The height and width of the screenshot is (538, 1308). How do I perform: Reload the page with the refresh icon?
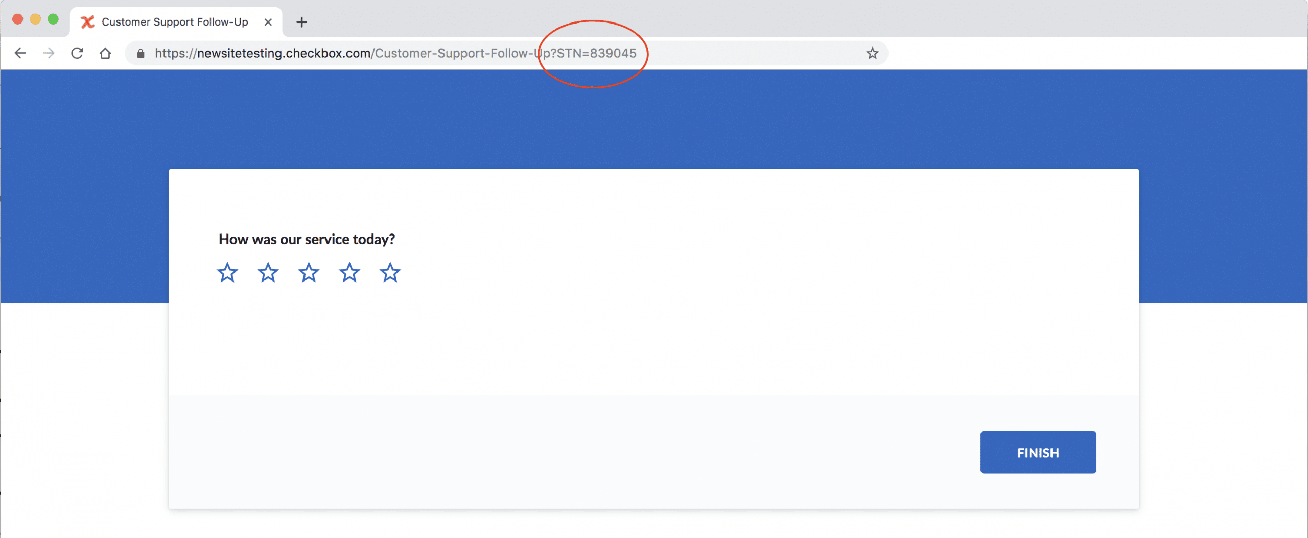[77, 53]
